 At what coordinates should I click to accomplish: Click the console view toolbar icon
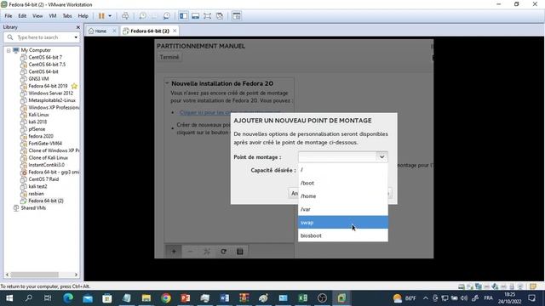tap(237, 16)
